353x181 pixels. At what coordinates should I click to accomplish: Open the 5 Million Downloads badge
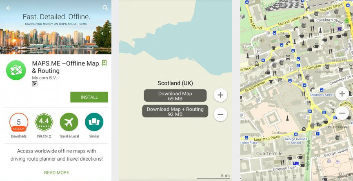click(x=19, y=122)
